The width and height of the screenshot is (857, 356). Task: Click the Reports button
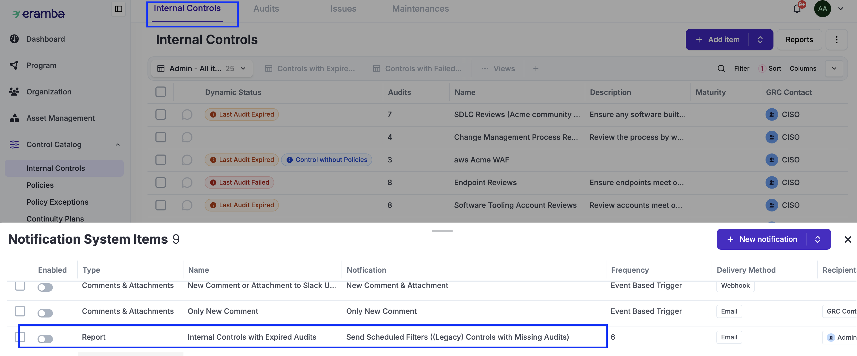pos(799,40)
